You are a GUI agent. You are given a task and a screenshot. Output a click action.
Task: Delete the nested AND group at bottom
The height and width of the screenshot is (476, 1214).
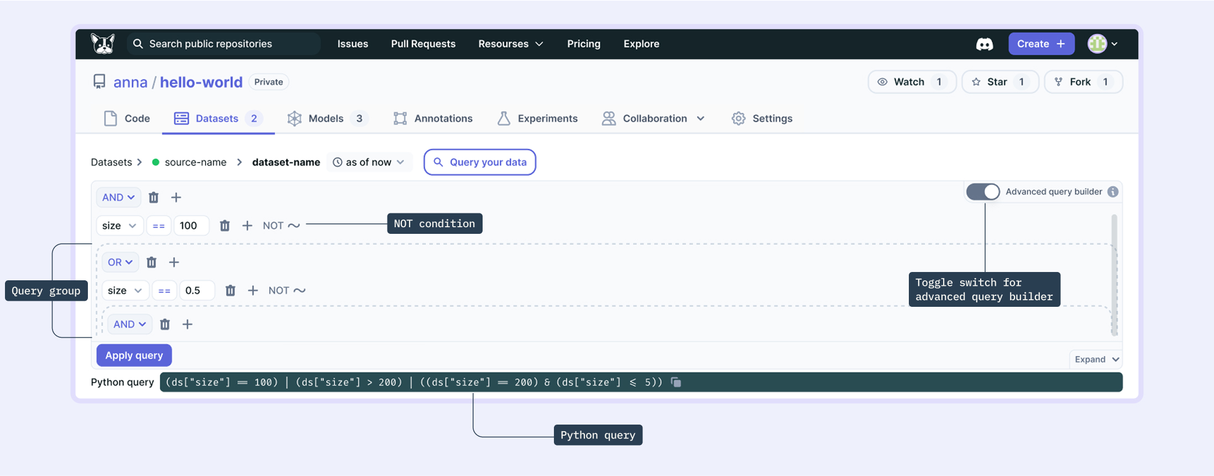[x=165, y=324]
